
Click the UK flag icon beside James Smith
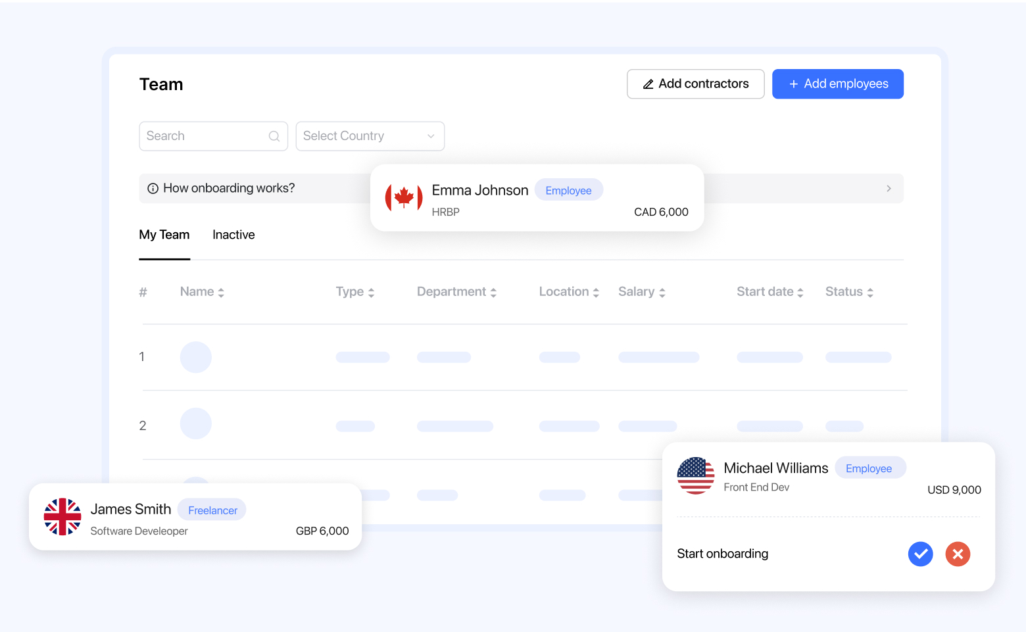(62, 516)
